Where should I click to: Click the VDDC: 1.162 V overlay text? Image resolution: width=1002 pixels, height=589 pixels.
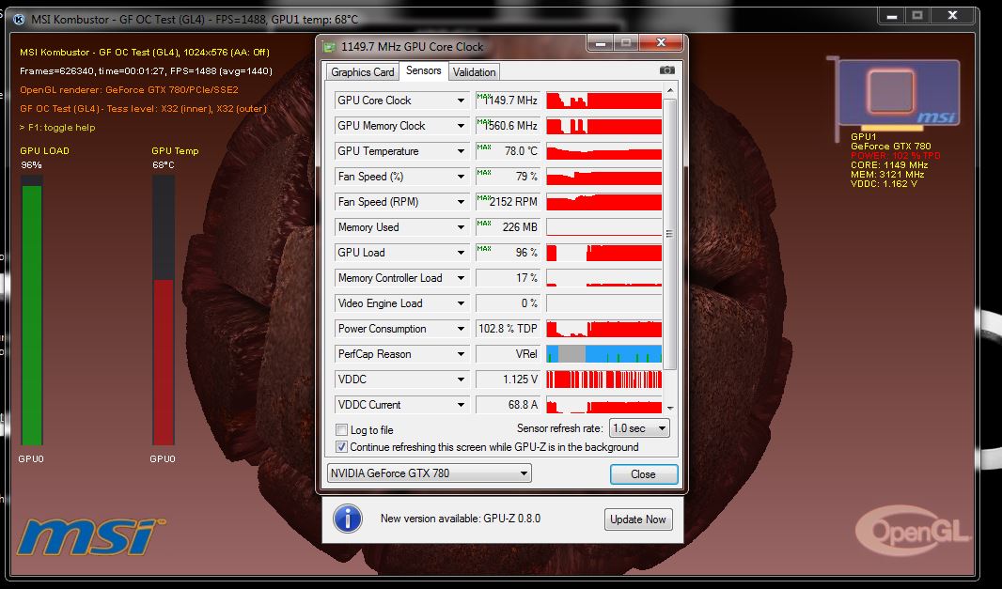[884, 184]
